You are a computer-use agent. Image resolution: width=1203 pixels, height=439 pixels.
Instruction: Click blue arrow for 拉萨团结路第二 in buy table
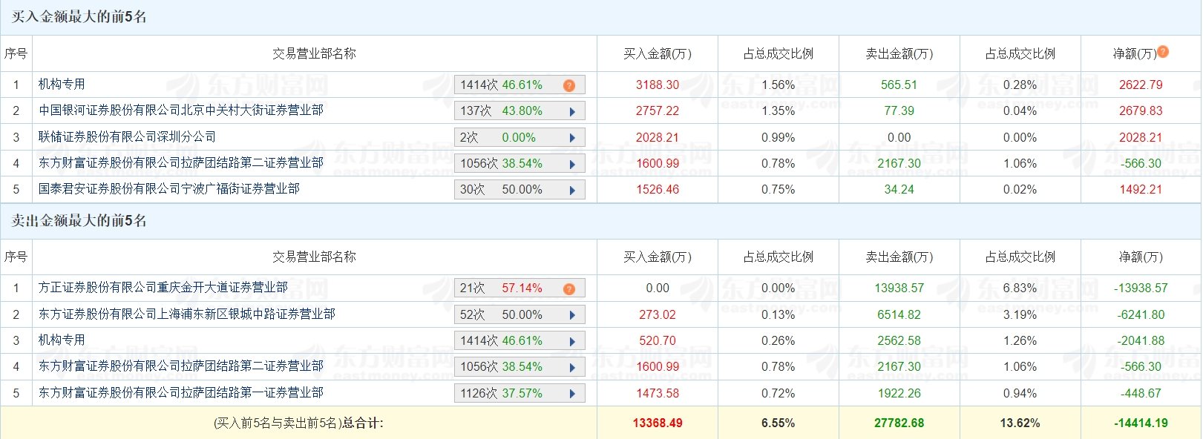pyautogui.click(x=572, y=164)
